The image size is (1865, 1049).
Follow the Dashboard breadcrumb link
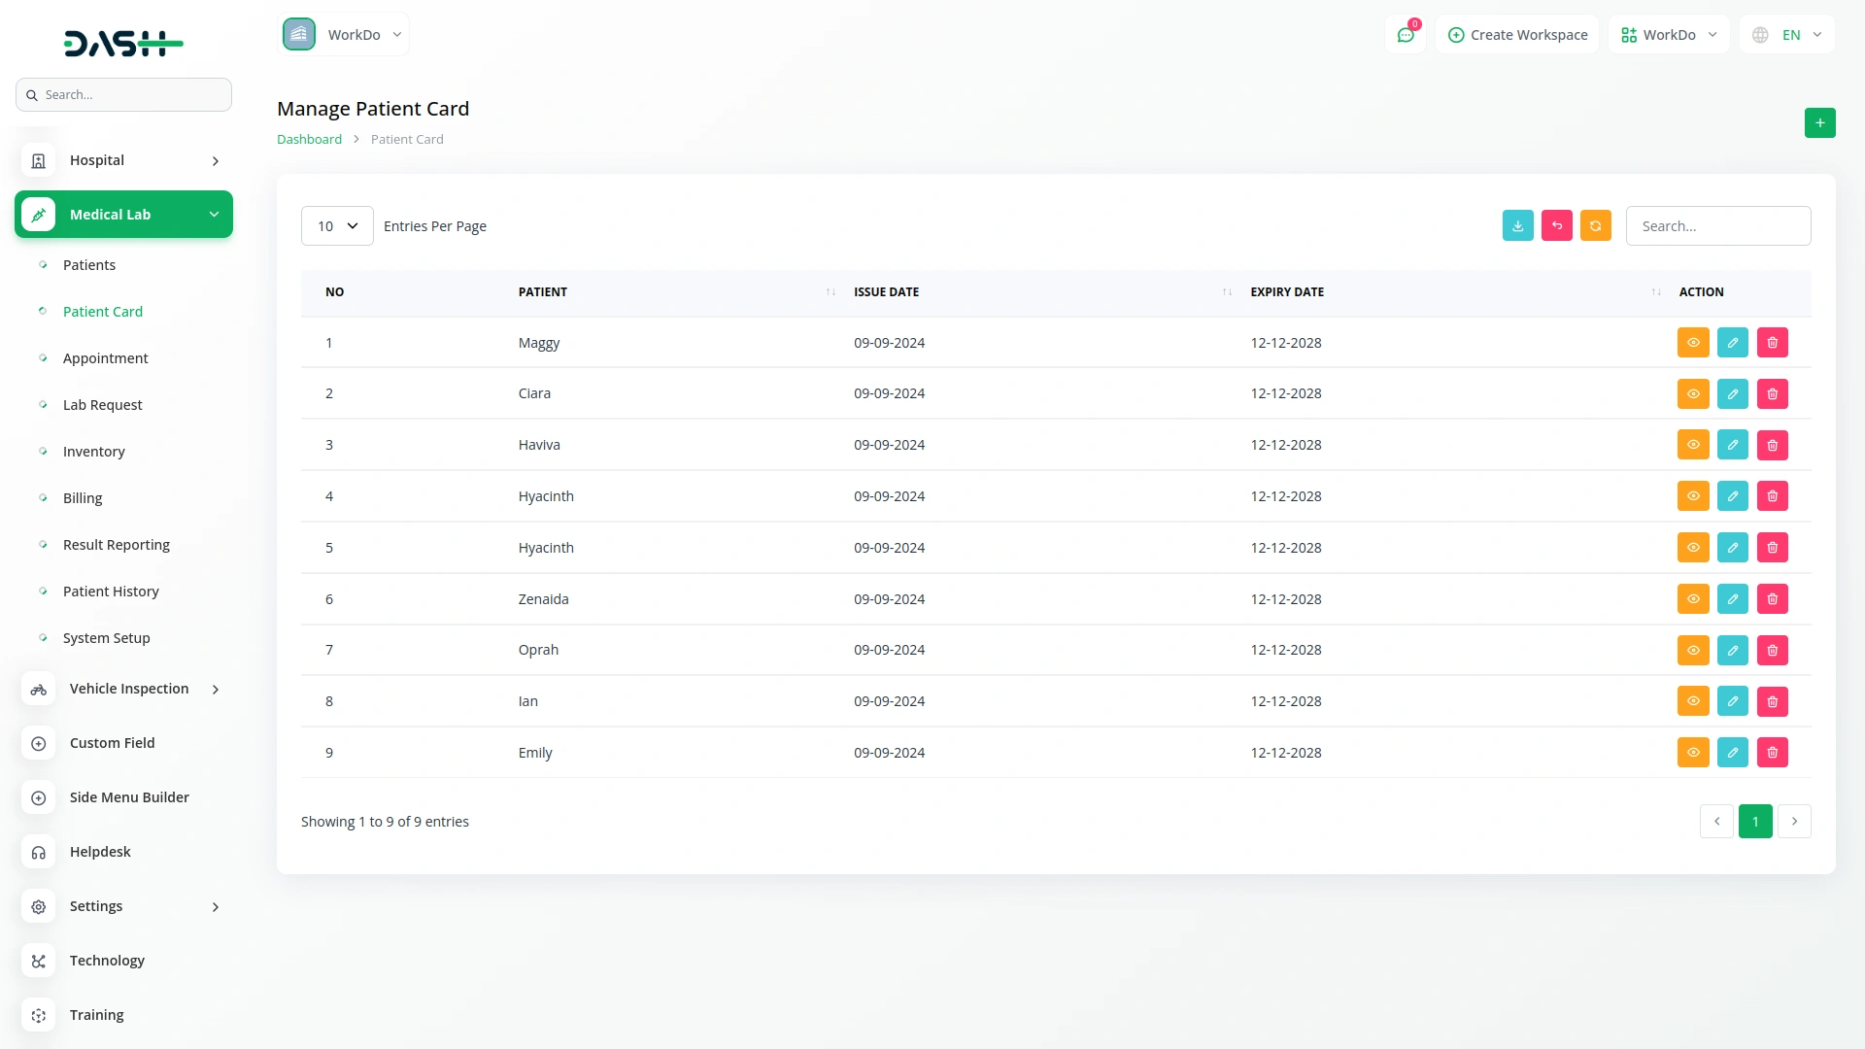coord(309,139)
